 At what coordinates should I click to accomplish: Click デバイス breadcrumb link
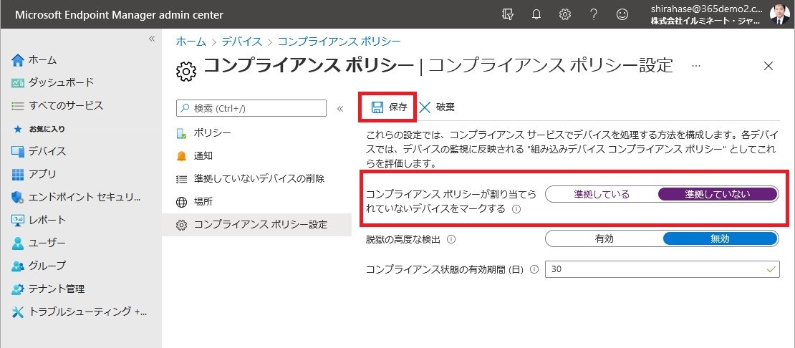tap(242, 42)
